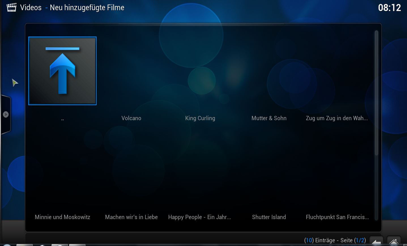The image size is (407, 246).
Task: Select the movie Fluchtpunkt San Francis...
Action: [337, 217]
